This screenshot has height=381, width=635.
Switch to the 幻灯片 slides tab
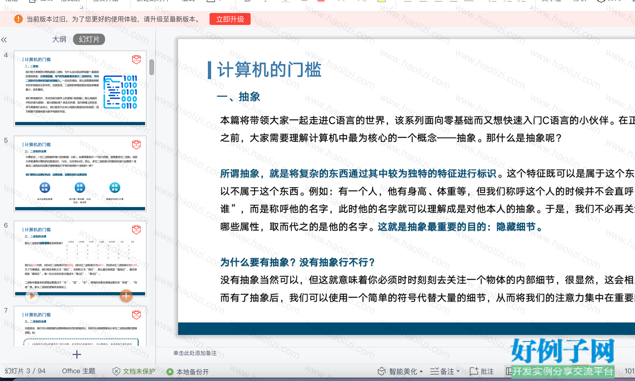pyautogui.click(x=89, y=39)
